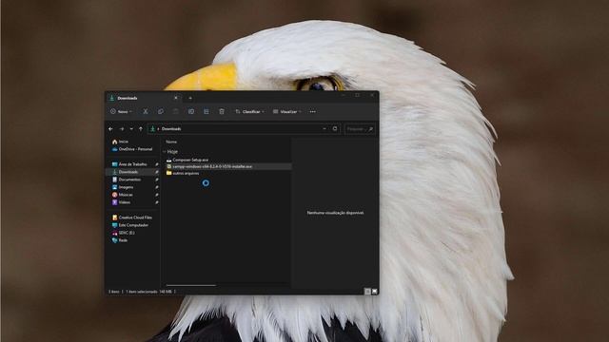Maximize the Downloads window
609x342 pixels.
[358, 95]
